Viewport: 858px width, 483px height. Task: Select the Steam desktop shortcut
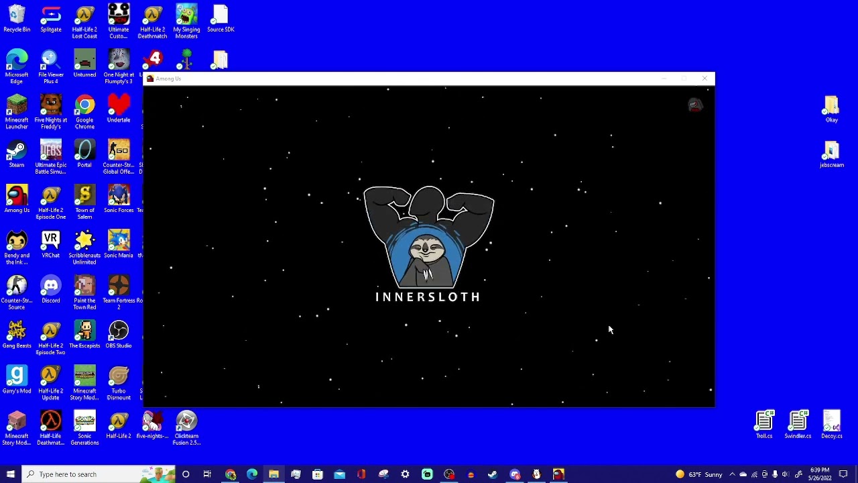pyautogui.click(x=17, y=154)
